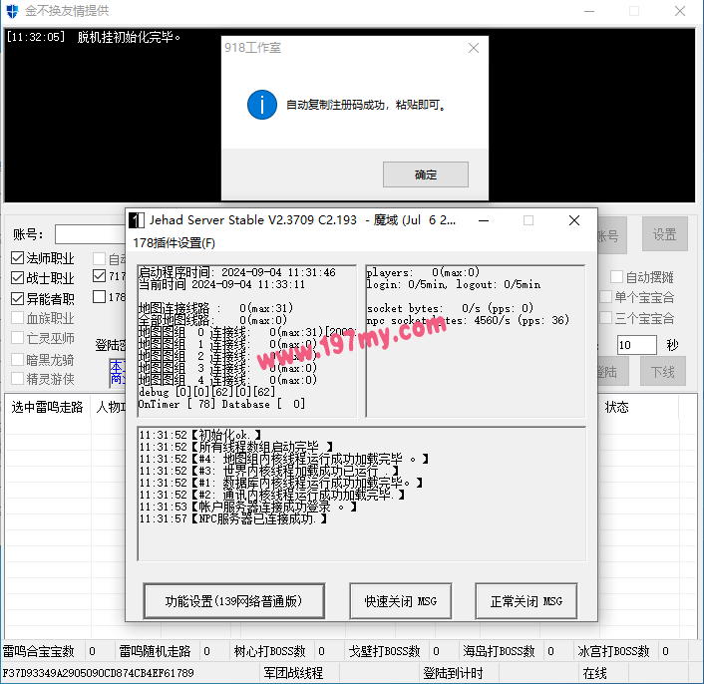Close the 918工作室 message dialog
Viewport: 704px width, 684px height.
[x=473, y=47]
